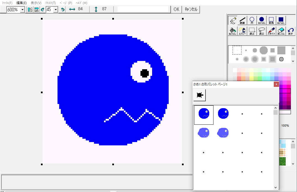Image resolution: width=297 pixels, height=192 pixels.
Task: Click the OK button
Action: pos(176,9)
